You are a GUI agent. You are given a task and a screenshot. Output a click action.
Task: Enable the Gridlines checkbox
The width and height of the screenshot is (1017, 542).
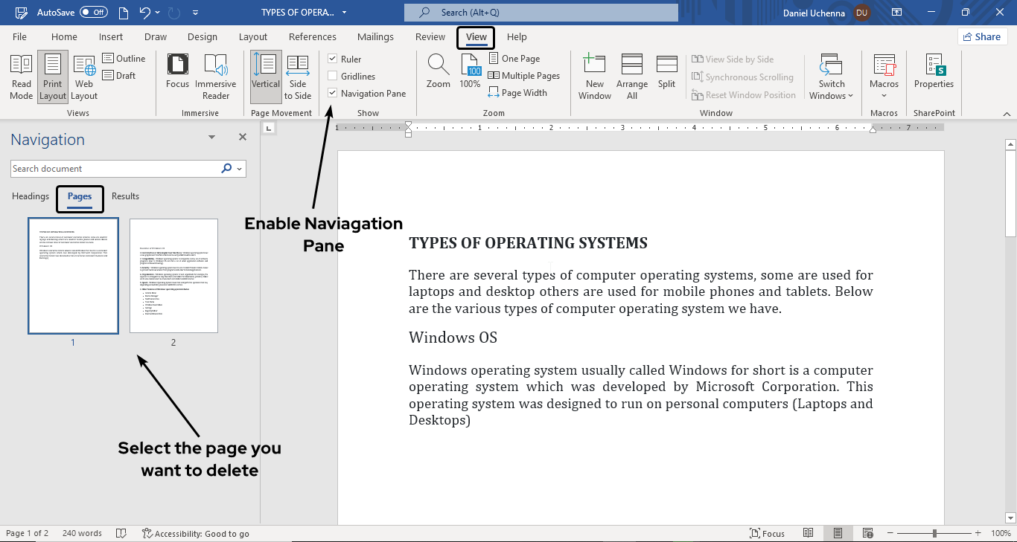click(333, 76)
